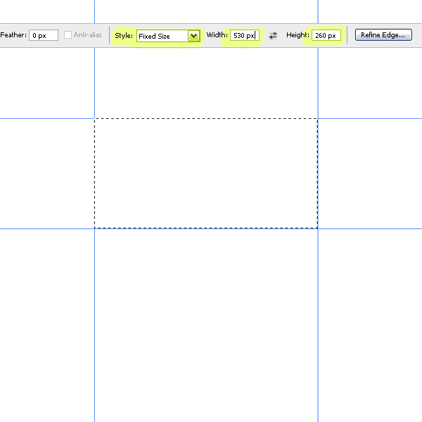Click the Height label text
Viewport: 422px width, 422px height.
point(298,35)
